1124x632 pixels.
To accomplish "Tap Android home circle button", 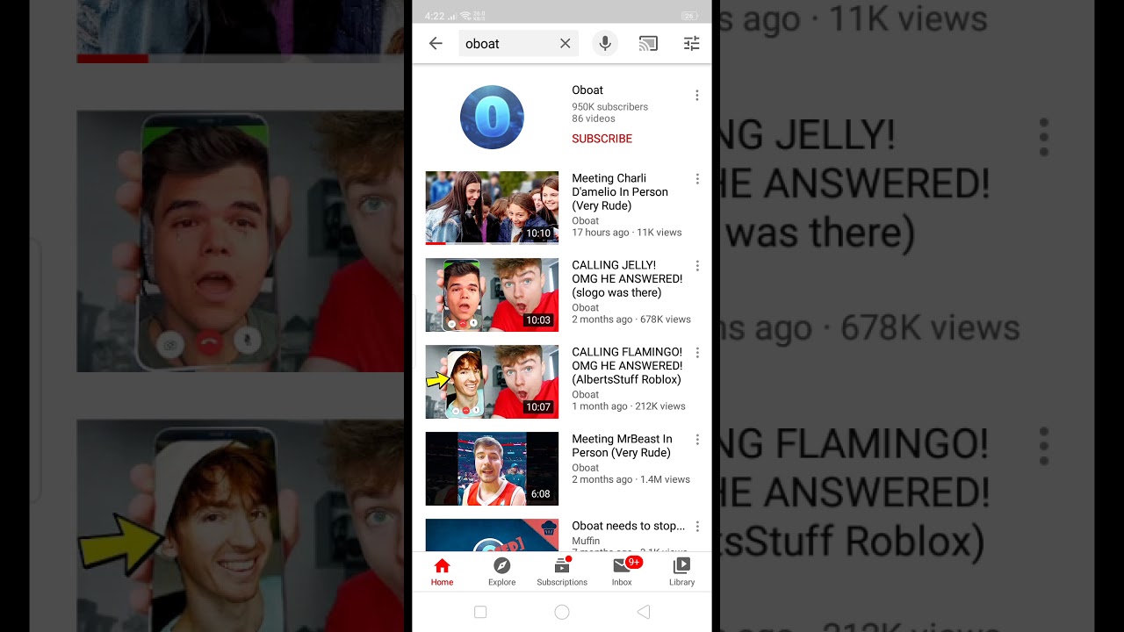I will coord(562,612).
